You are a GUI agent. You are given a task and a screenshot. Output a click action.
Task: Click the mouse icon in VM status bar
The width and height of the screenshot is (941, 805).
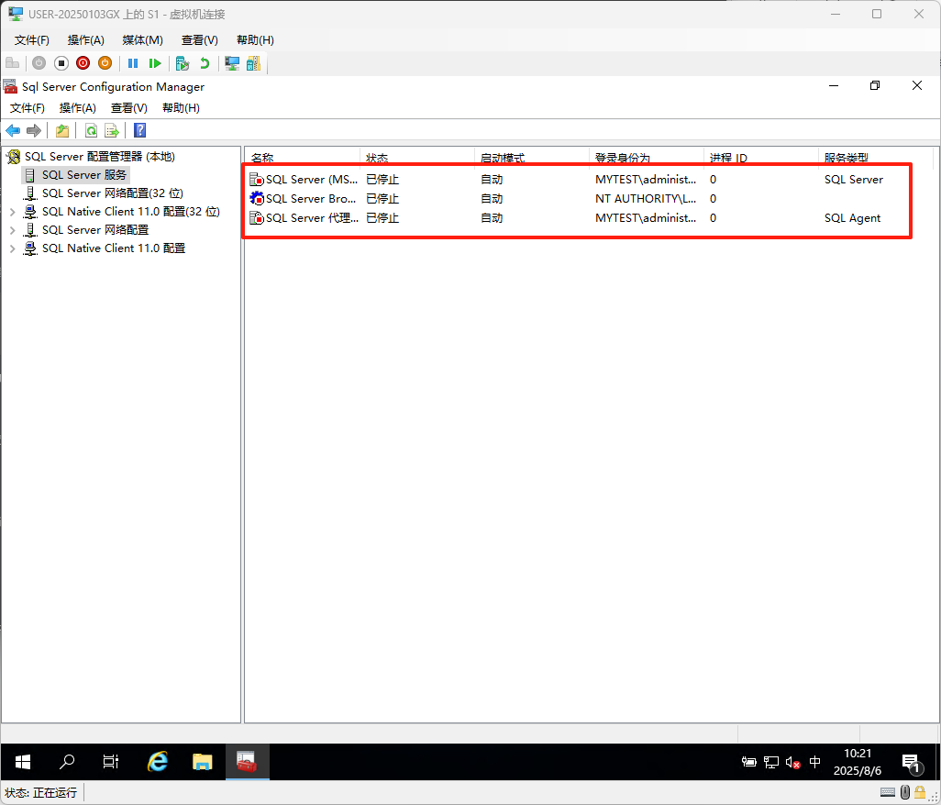tap(905, 792)
